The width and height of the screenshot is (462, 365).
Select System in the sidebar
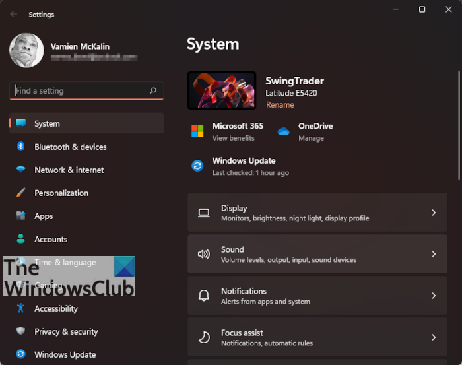47,123
